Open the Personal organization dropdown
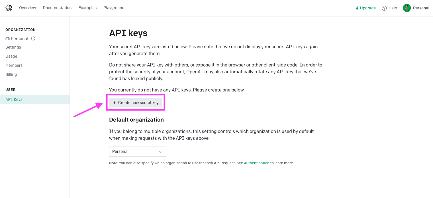The width and height of the screenshot is (433, 198). pos(138,152)
